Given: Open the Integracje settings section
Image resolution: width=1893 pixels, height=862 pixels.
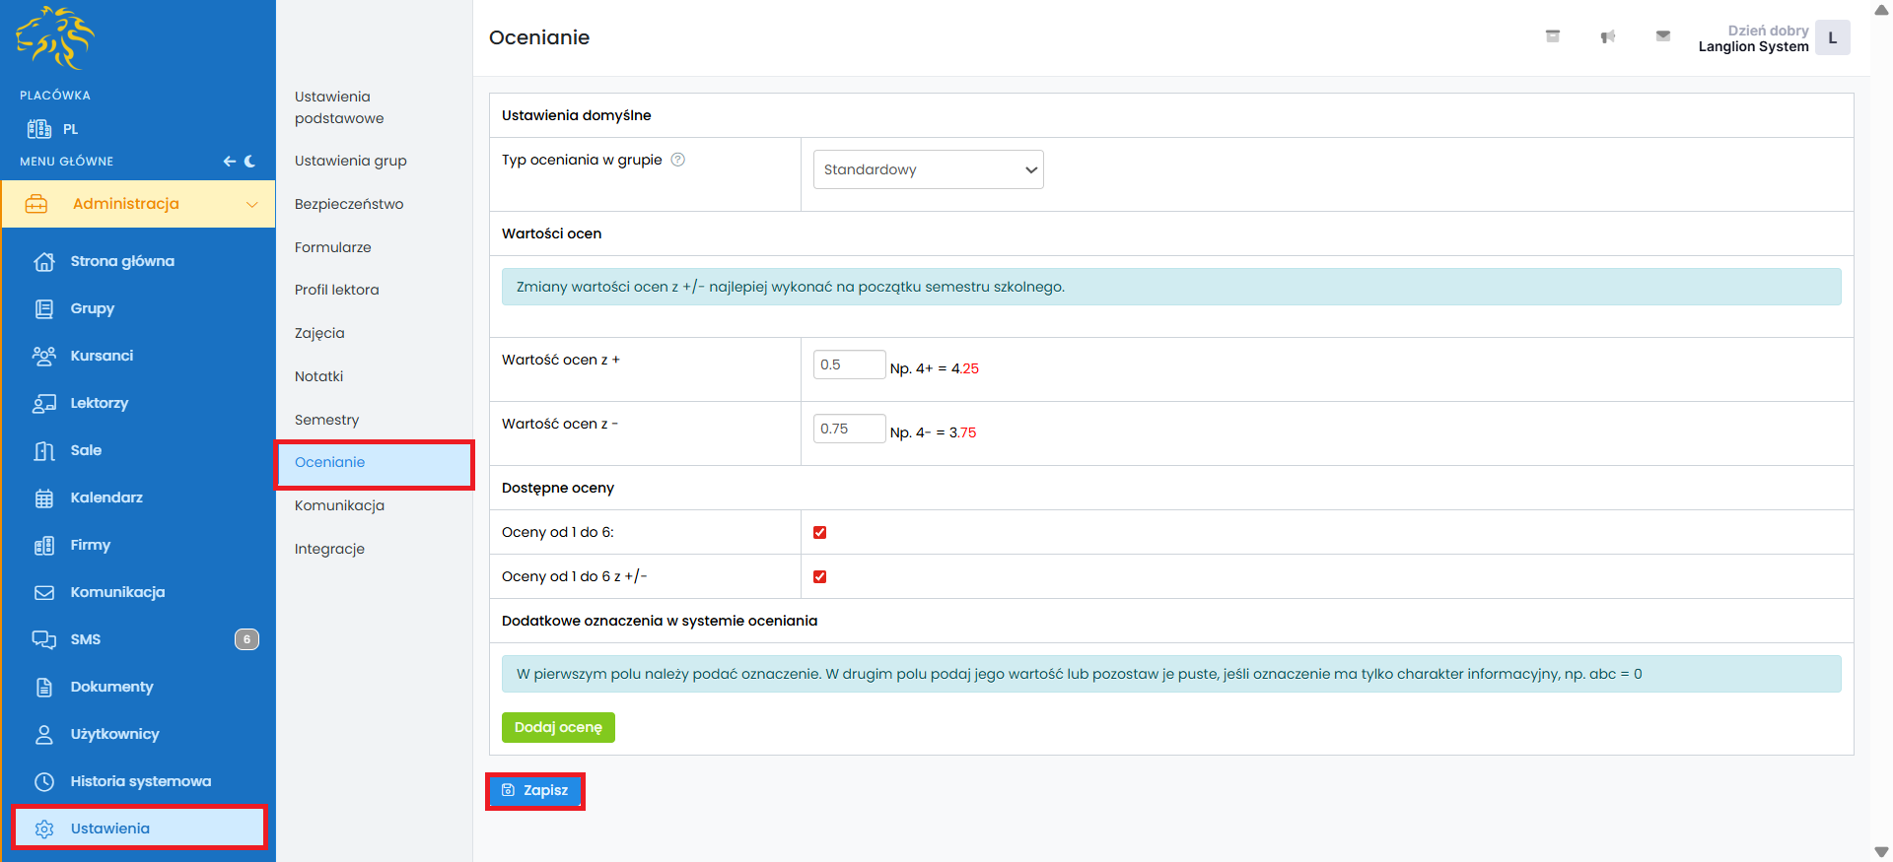Looking at the screenshot, I should coord(329,549).
